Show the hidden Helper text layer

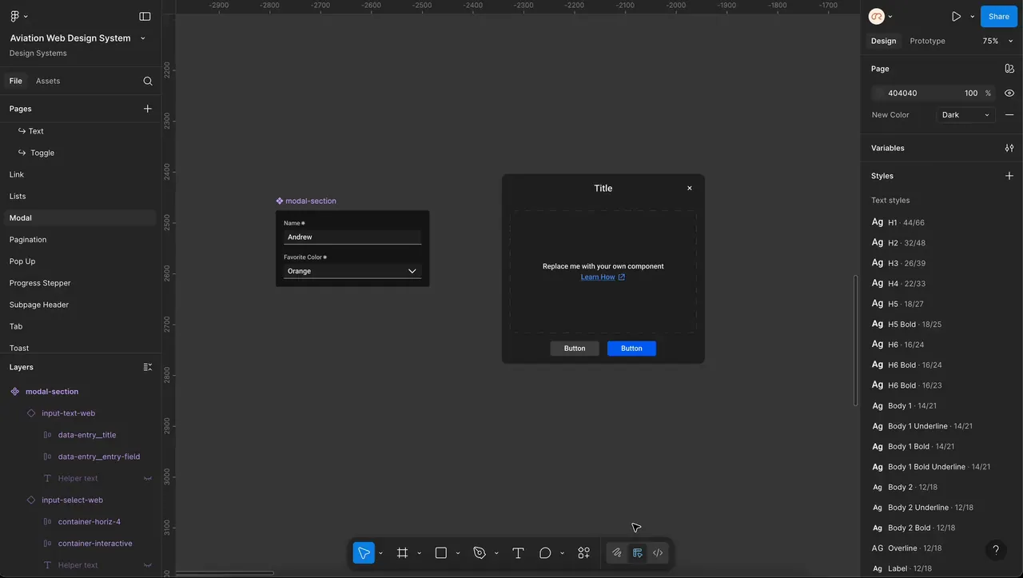point(148,479)
